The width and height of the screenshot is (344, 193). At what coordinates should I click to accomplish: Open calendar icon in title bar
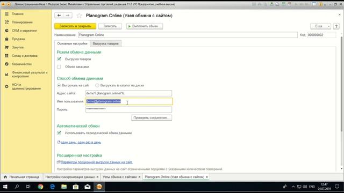(289, 4)
